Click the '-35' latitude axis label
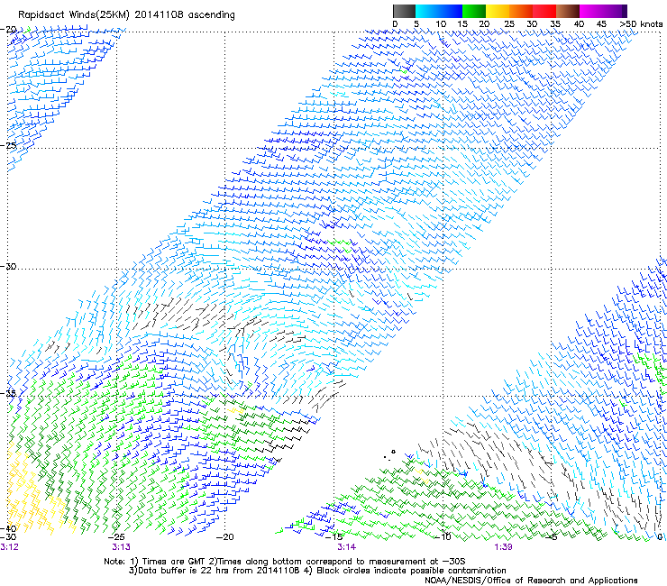Image resolution: width=667 pixels, height=586 pixels. [8, 393]
